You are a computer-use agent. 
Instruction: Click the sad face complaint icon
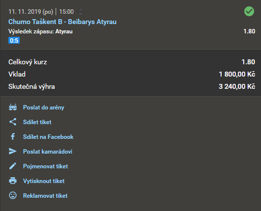(x=13, y=195)
